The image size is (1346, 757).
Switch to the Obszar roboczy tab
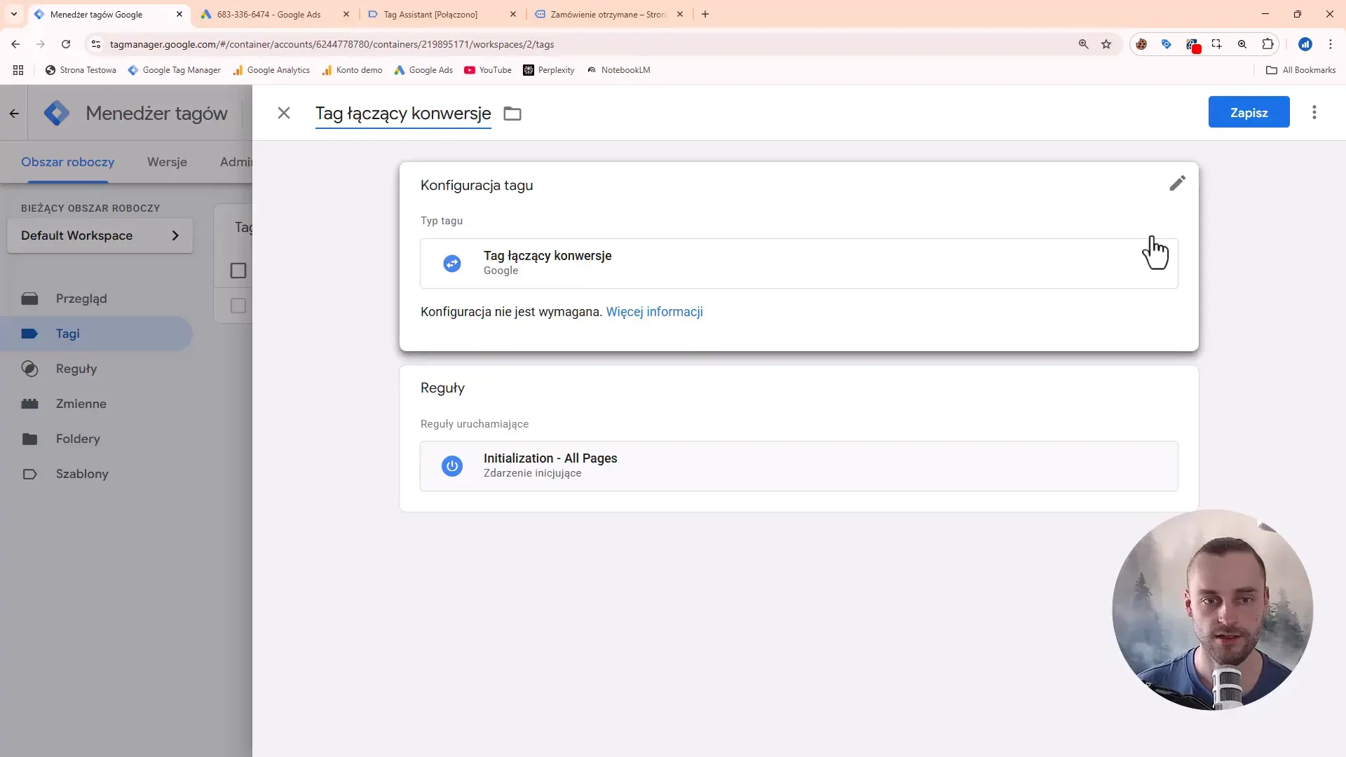pyautogui.click(x=68, y=162)
